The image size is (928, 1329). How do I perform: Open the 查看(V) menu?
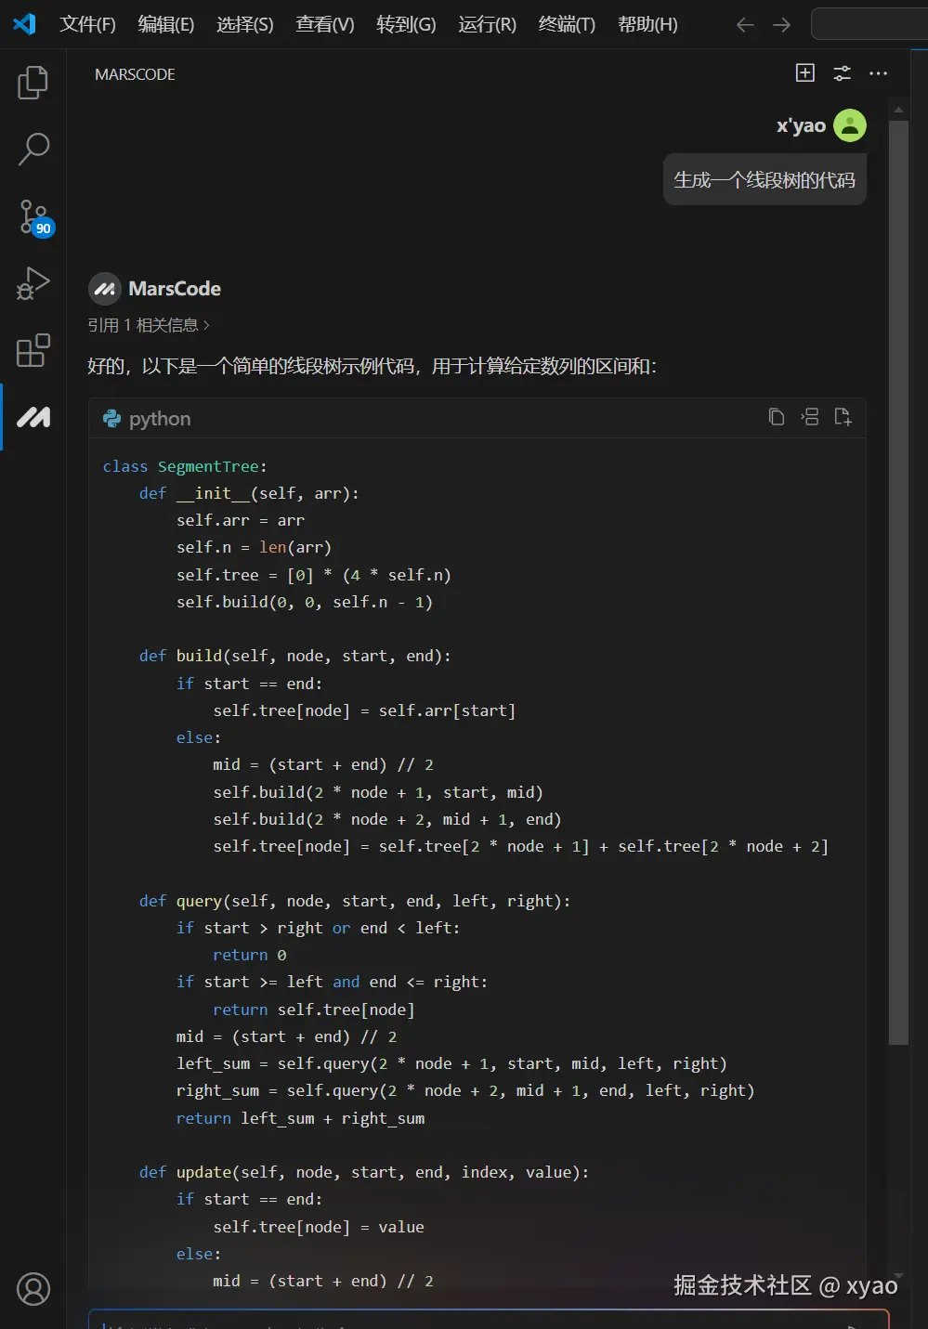click(x=325, y=24)
